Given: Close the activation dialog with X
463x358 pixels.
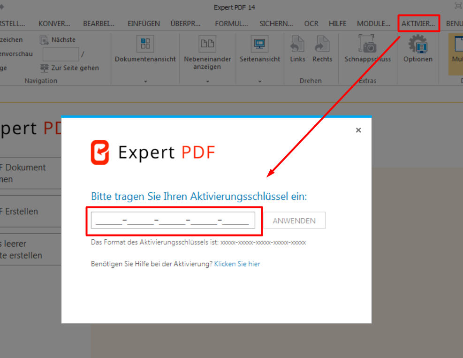Looking at the screenshot, I should coord(358,130).
